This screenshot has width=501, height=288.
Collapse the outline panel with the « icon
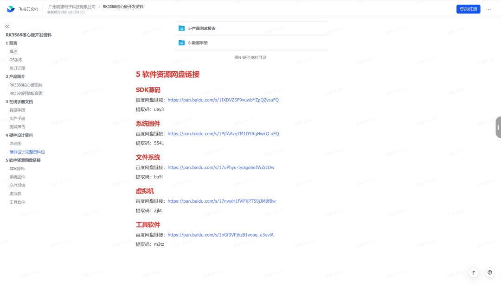coord(6,26)
